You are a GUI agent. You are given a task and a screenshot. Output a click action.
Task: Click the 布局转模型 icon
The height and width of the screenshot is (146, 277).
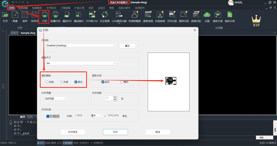tap(135, 15)
